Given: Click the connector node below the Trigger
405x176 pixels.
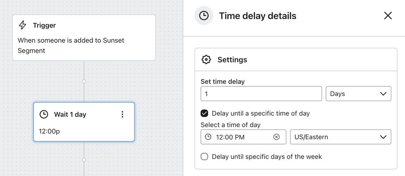Looking at the screenshot, I should click(x=84, y=81).
